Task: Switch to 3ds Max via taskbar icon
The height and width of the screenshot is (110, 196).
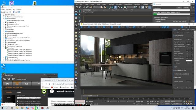Action: pyautogui.click(x=37, y=108)
